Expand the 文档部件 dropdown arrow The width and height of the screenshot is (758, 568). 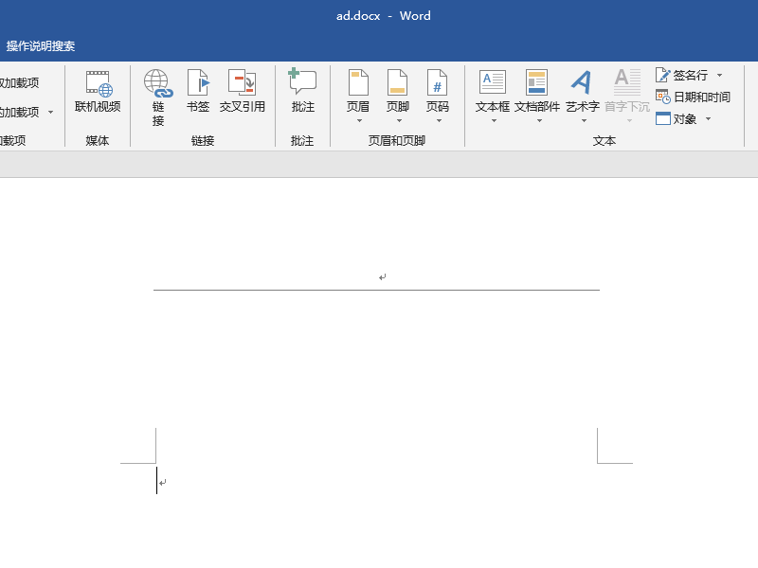click(539, 121)
